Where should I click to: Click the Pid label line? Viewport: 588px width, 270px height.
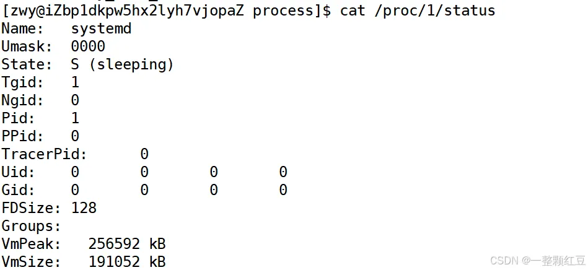[x=18, y=118]
